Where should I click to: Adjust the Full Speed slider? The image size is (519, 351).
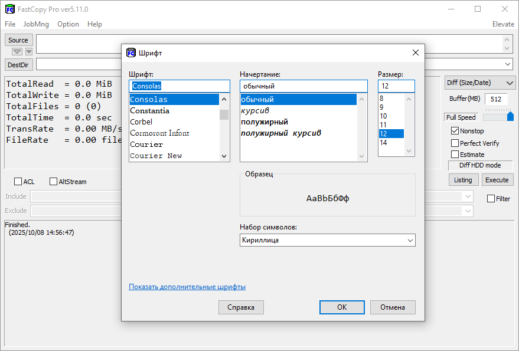[510, 116]
